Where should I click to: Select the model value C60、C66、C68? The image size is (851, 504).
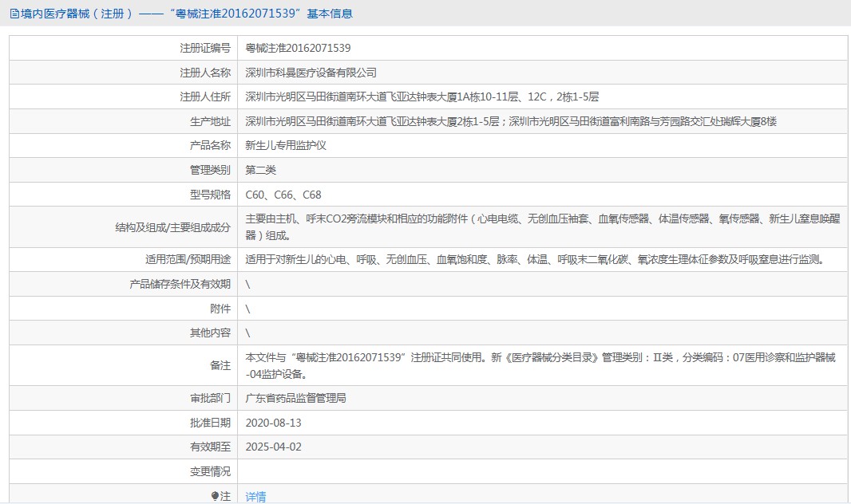tap(283, 195)
